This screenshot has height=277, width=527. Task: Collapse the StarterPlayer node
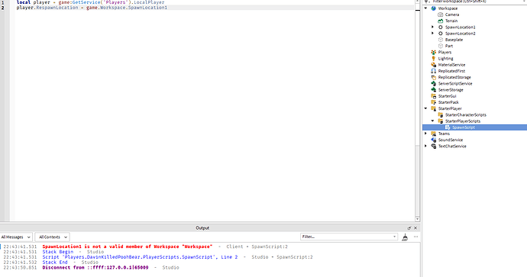pos(426,108)
